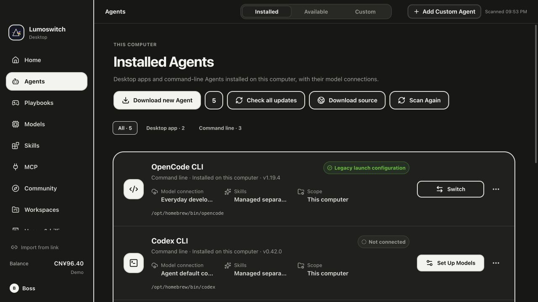This screenshot has height=302, width=538.
Task: Open the Community compass item
Action: pos(47,188)
